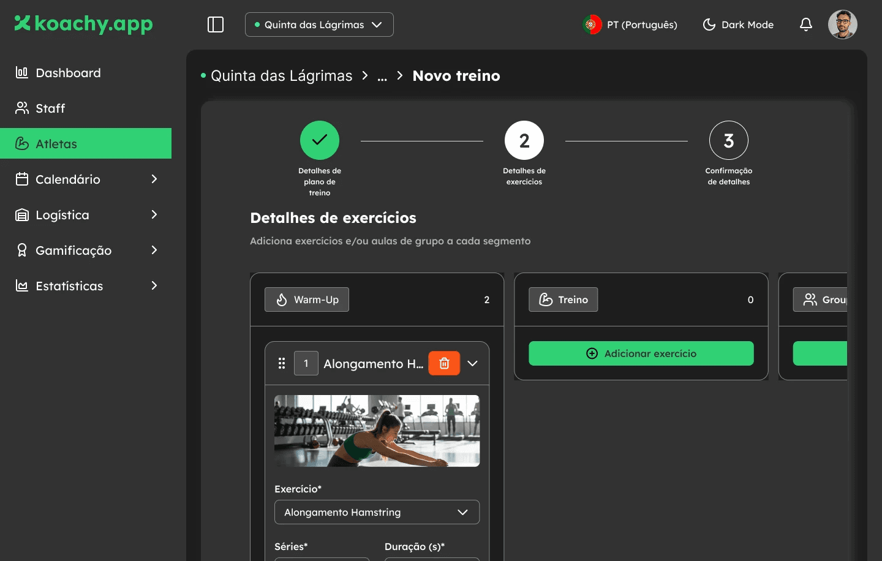Click the Warm-Up flame icon
The width and height of the screenshot is (882, 561).
[x=282, y=299]
